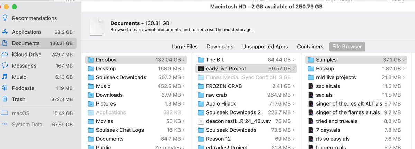Select the Soulseek Chat Logs folder
Viewport: 415px width, 149px height.
[x=136, y=130]
